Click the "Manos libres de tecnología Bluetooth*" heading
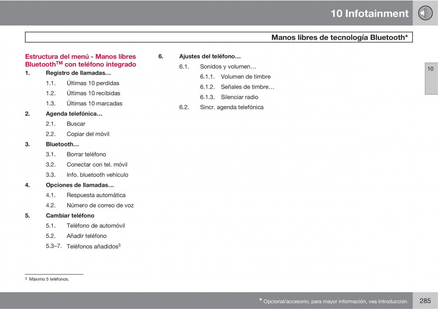Screen dimensions: 438x309 click(339, 37)
